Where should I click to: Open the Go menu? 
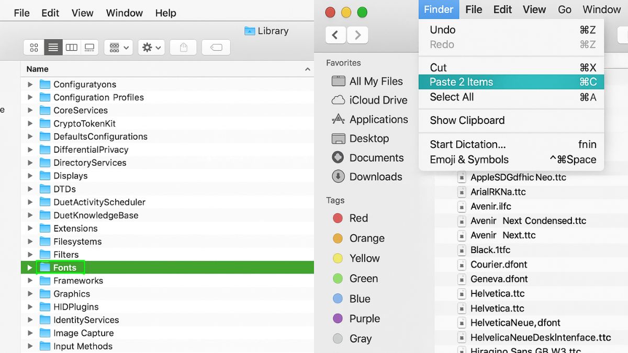[565, 9]
